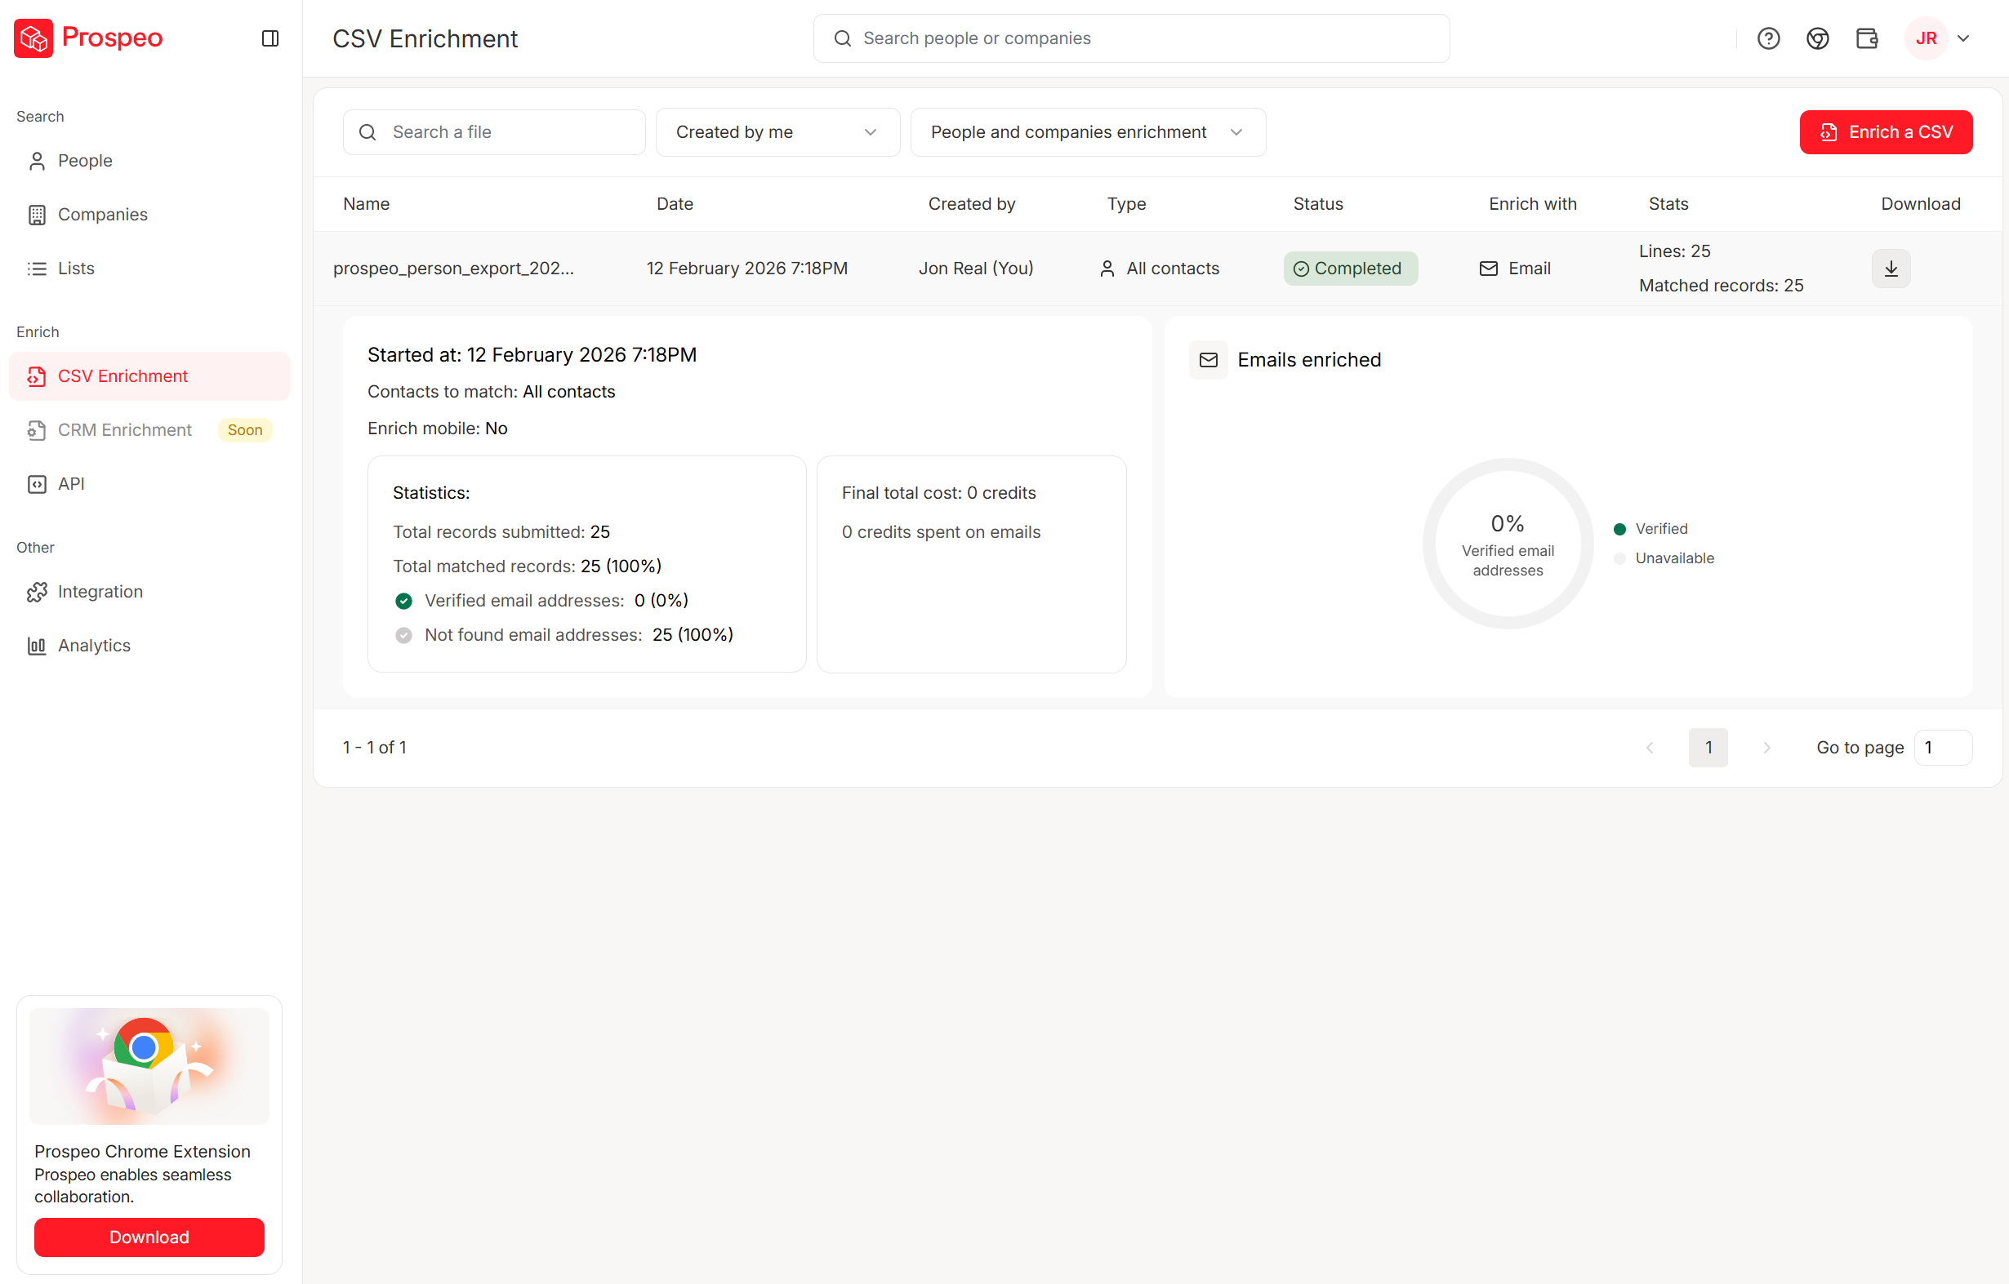Open the Integration sidebar item
The height and width of the screenshot is (1284, 2009).
[100, 591]
